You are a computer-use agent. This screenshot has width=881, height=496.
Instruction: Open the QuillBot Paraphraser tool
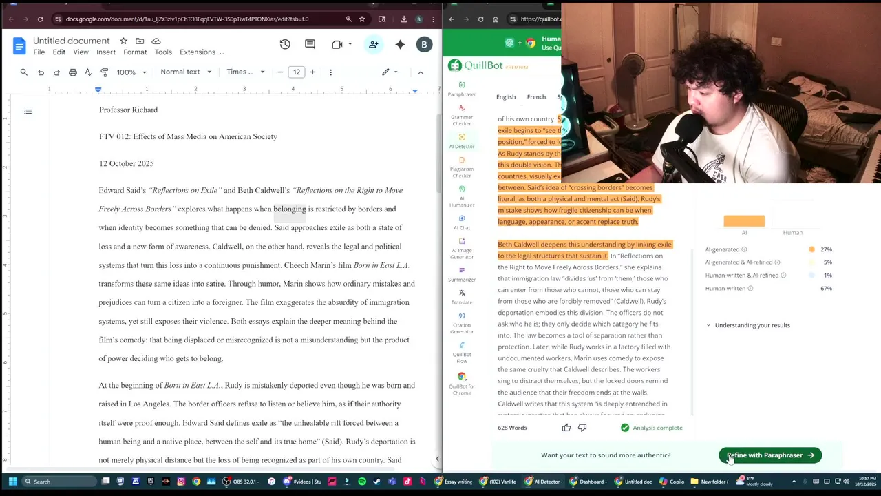pyautogui.click(x=462, y=88)
